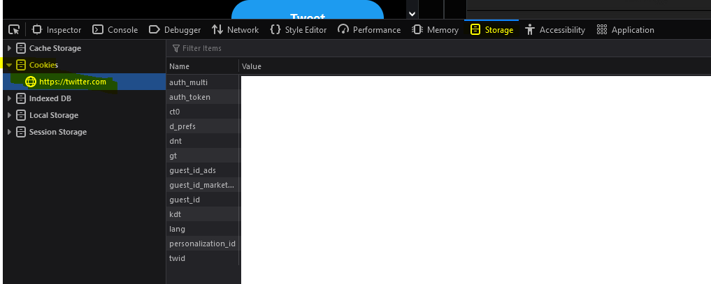Open the Performance tab
The height and width of the screenshot is (284, 711).
click(x=369, y=30)
